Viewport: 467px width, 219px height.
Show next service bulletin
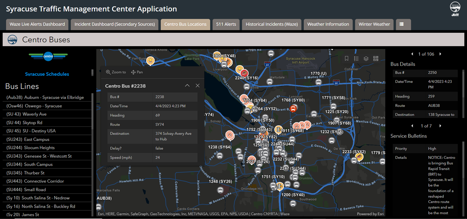pos(440,126)
